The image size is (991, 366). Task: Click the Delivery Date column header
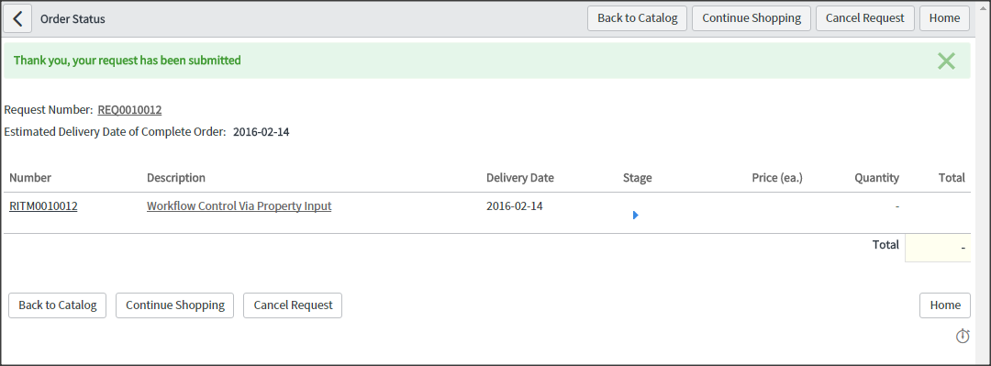click(520, 178)
